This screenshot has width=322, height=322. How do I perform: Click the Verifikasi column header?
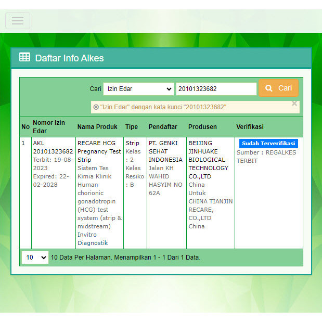250,127
